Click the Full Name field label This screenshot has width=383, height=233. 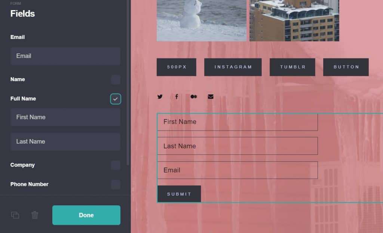[23, 99]
